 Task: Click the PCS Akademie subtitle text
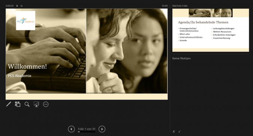(19, 76)
